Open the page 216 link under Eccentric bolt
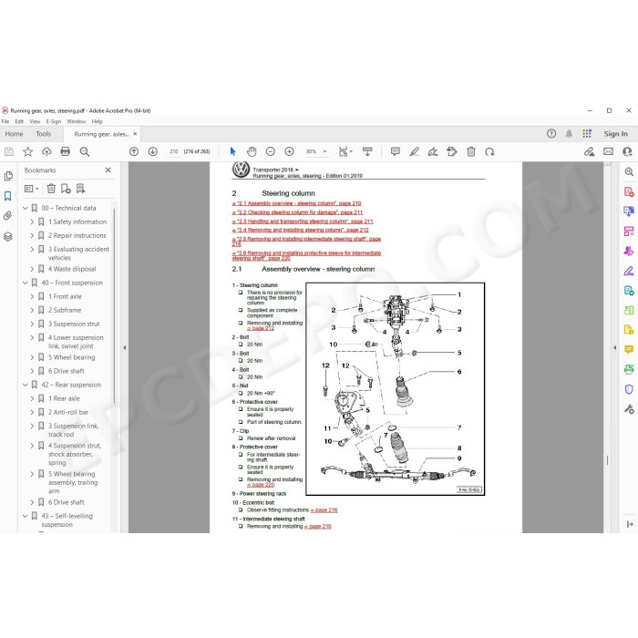The width and height of the screenshot is (638, 638). [324, 509]
